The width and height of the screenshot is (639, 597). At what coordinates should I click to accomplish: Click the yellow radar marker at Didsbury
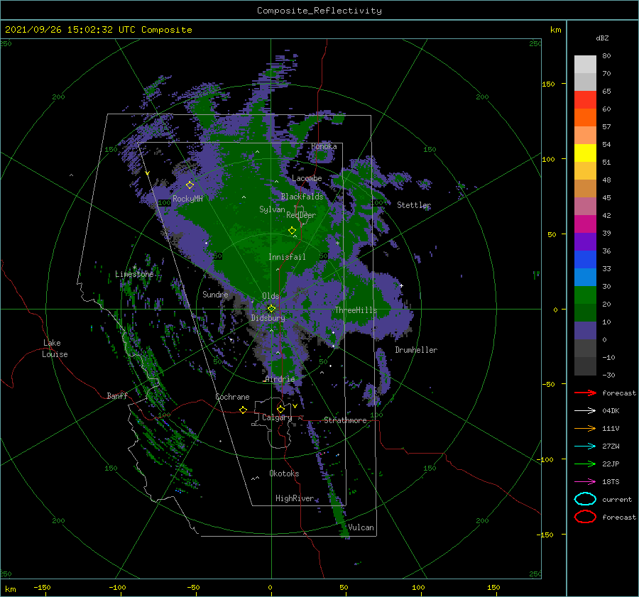(271, 309)
